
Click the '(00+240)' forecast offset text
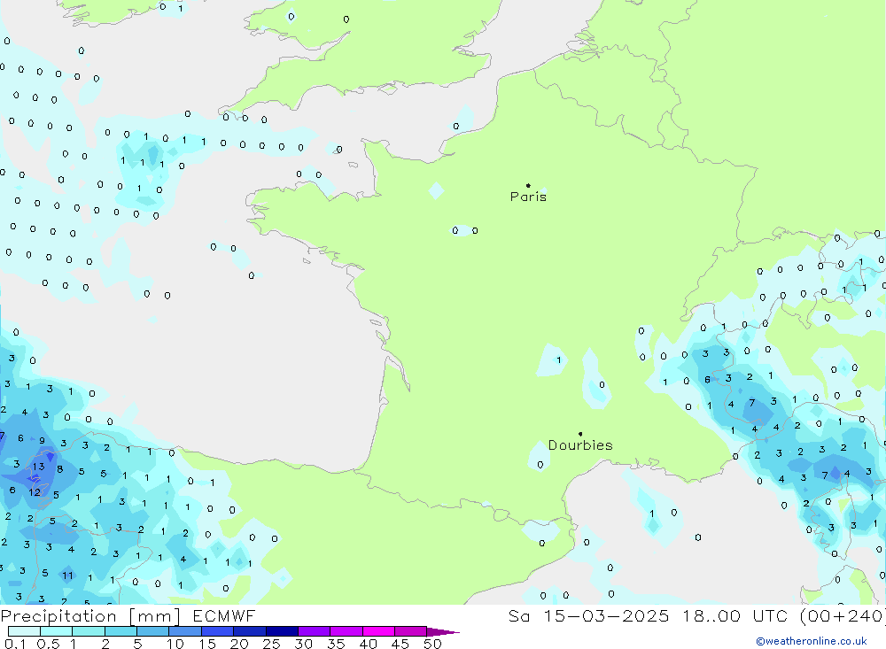pos(843,616)
